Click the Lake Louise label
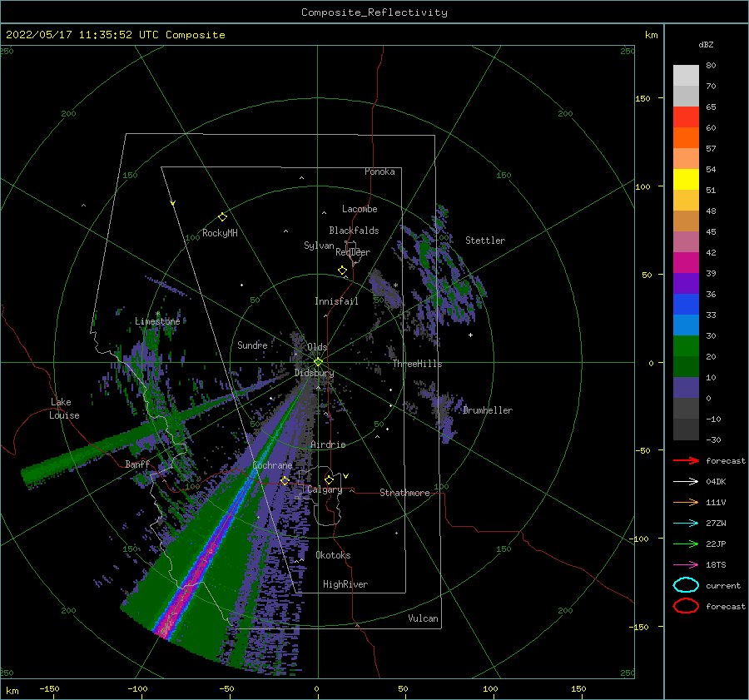This screenshot has height=700, width=749. (x=64, y=409)
